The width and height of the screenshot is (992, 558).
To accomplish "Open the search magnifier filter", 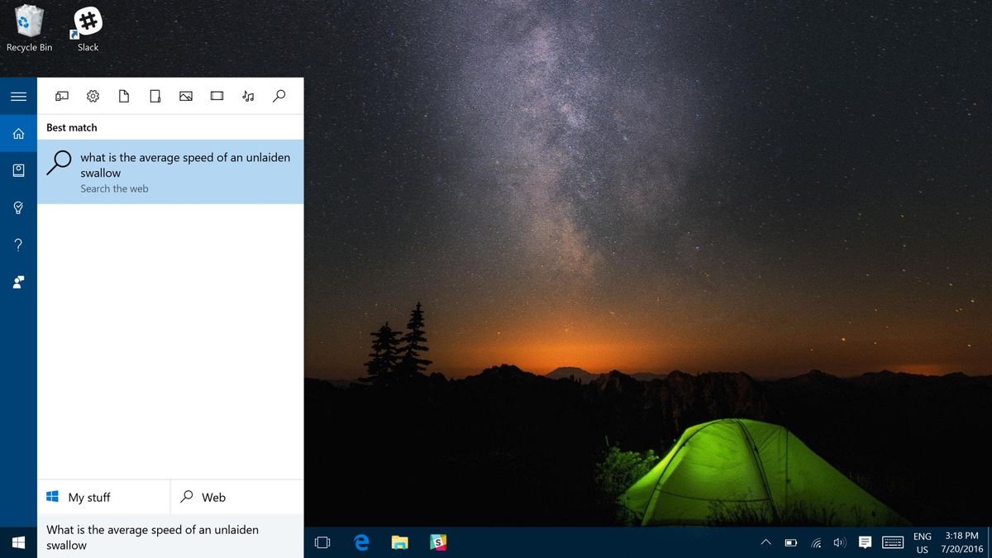I will 279,95.
